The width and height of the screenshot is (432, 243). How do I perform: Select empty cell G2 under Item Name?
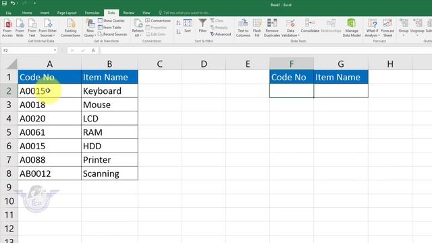(341, 91)
